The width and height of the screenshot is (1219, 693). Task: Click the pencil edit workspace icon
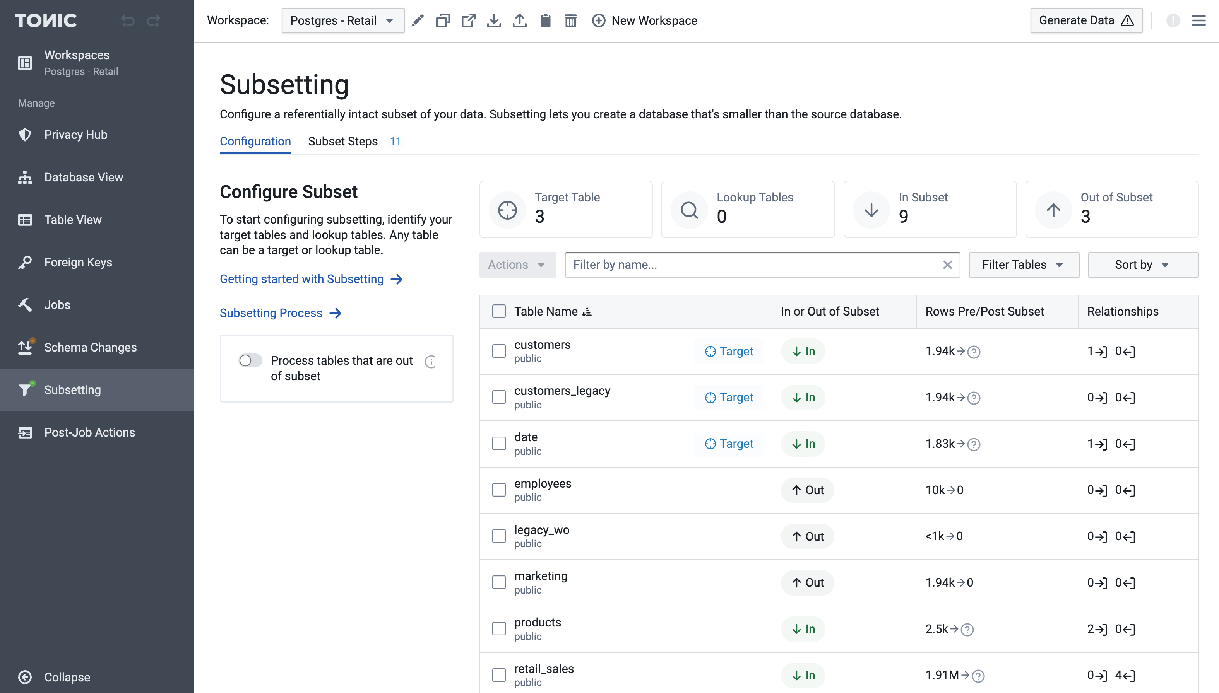tap(418, 20)
